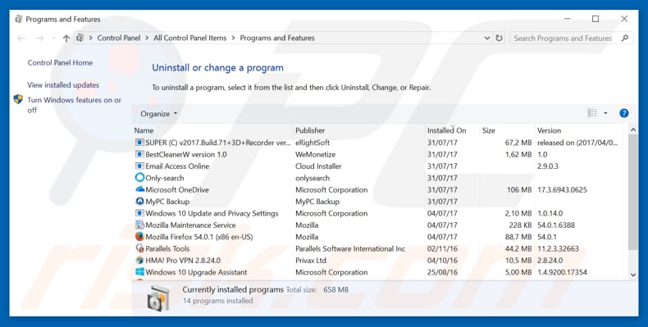The height and width of the screenshot is (327, 648).
Task: Click the Mozilla Firefox icon
Action: pos(139,237)
